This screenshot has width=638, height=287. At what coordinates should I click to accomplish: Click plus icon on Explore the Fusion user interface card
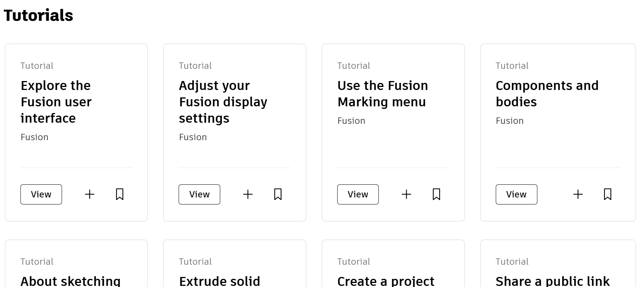89,194
